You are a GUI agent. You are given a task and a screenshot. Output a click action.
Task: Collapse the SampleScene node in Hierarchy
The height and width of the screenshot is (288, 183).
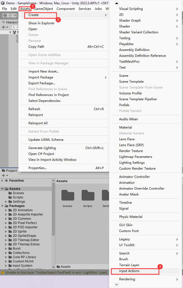tap(10, 32)
